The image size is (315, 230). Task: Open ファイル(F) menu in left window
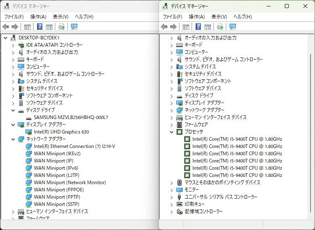coord(14,17)
